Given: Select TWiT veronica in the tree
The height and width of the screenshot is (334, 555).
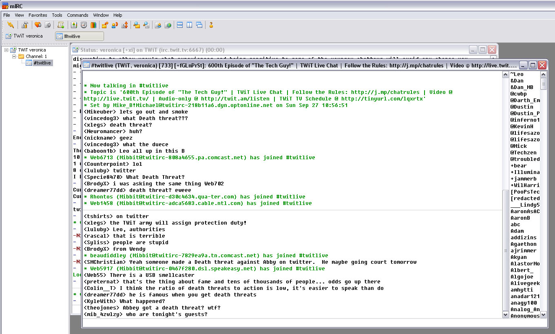Looking at the screenshot, I should point(32,50).
